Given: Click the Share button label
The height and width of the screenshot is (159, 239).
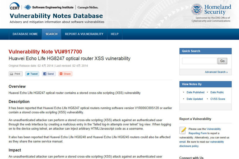Looking at the screenshot, I should click(x=67, y=74).
